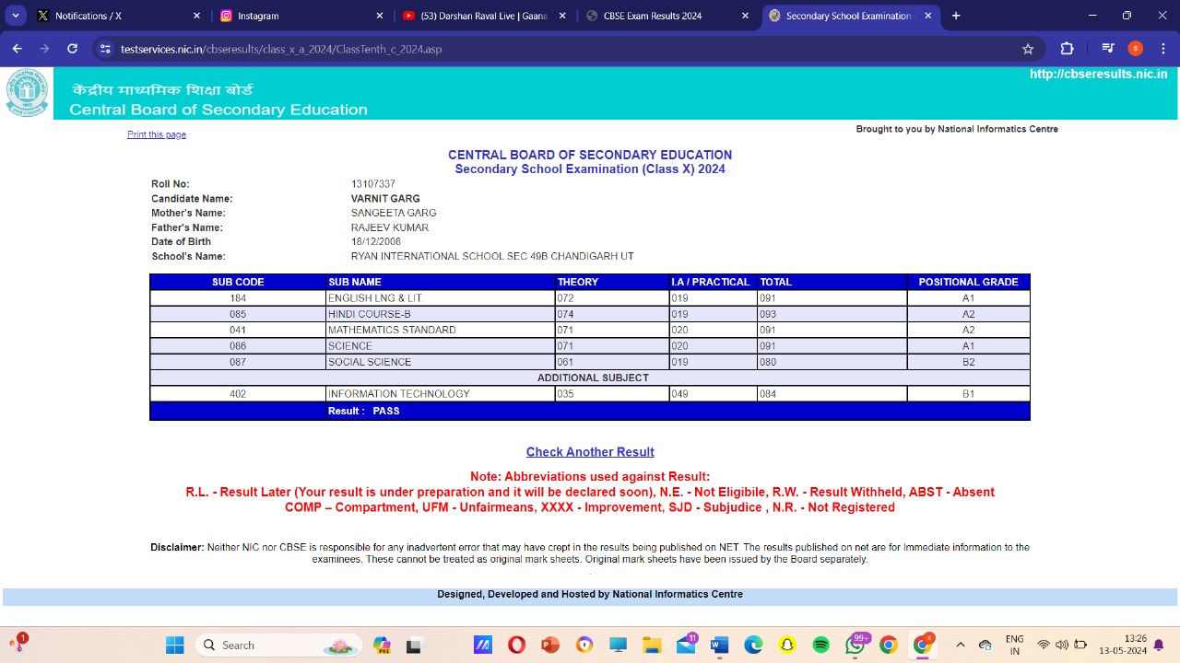Screen dimensions: 1180x663
Task: Open File Explorer from the taskbar
Action: (652, 645)
